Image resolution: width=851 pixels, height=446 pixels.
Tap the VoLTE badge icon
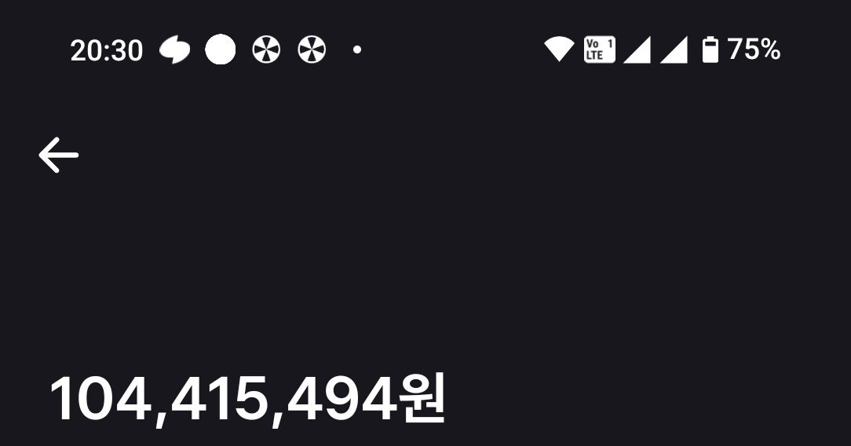(600, 50)
